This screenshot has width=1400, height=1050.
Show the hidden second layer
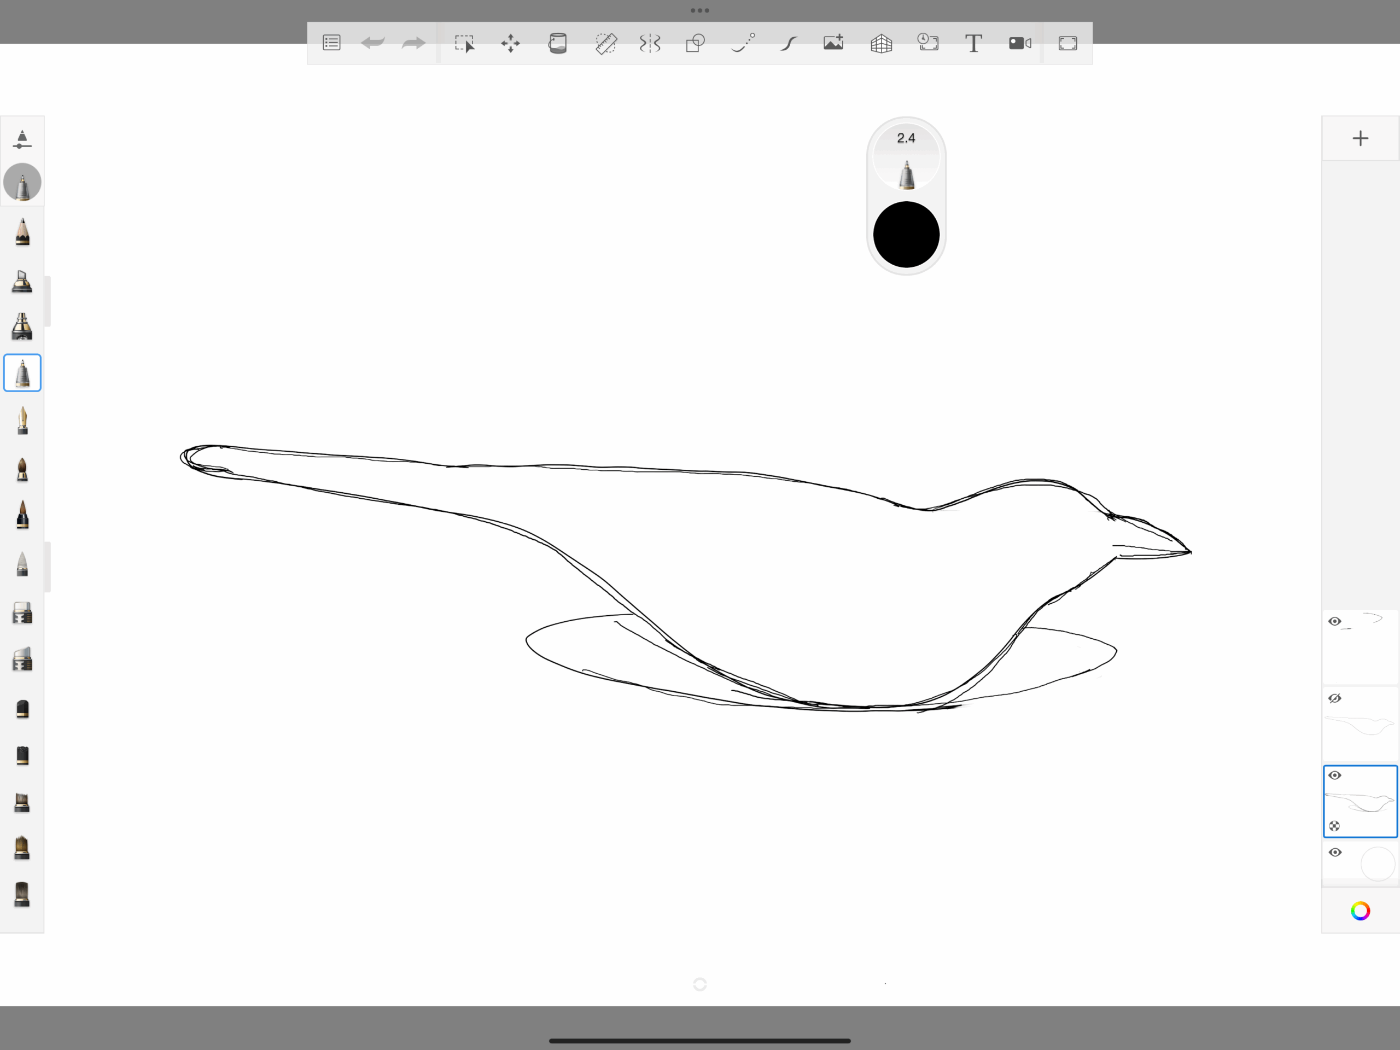coord(1335,698)
